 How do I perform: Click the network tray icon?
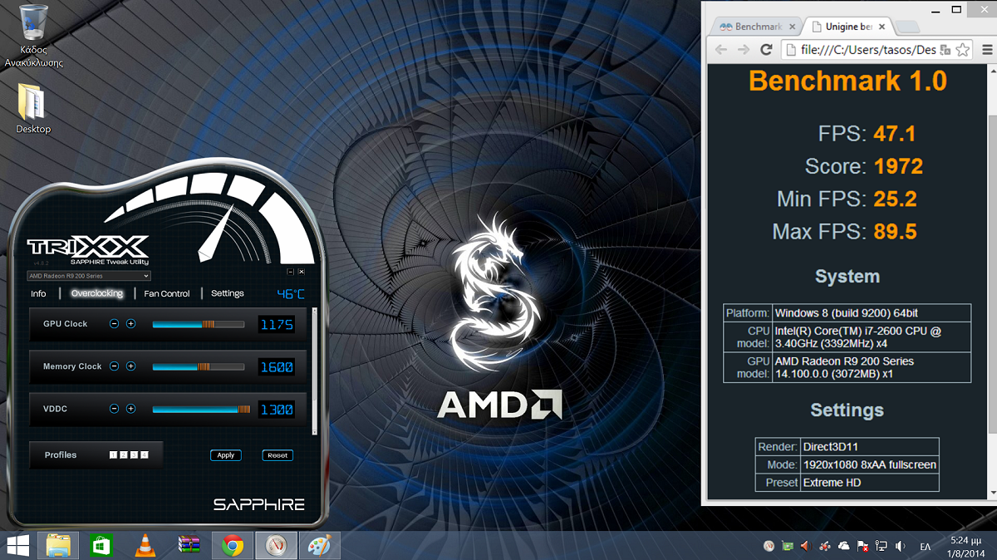tap(881, 546)
